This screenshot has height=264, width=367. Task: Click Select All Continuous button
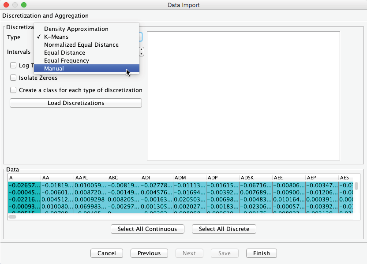(147, 229)
